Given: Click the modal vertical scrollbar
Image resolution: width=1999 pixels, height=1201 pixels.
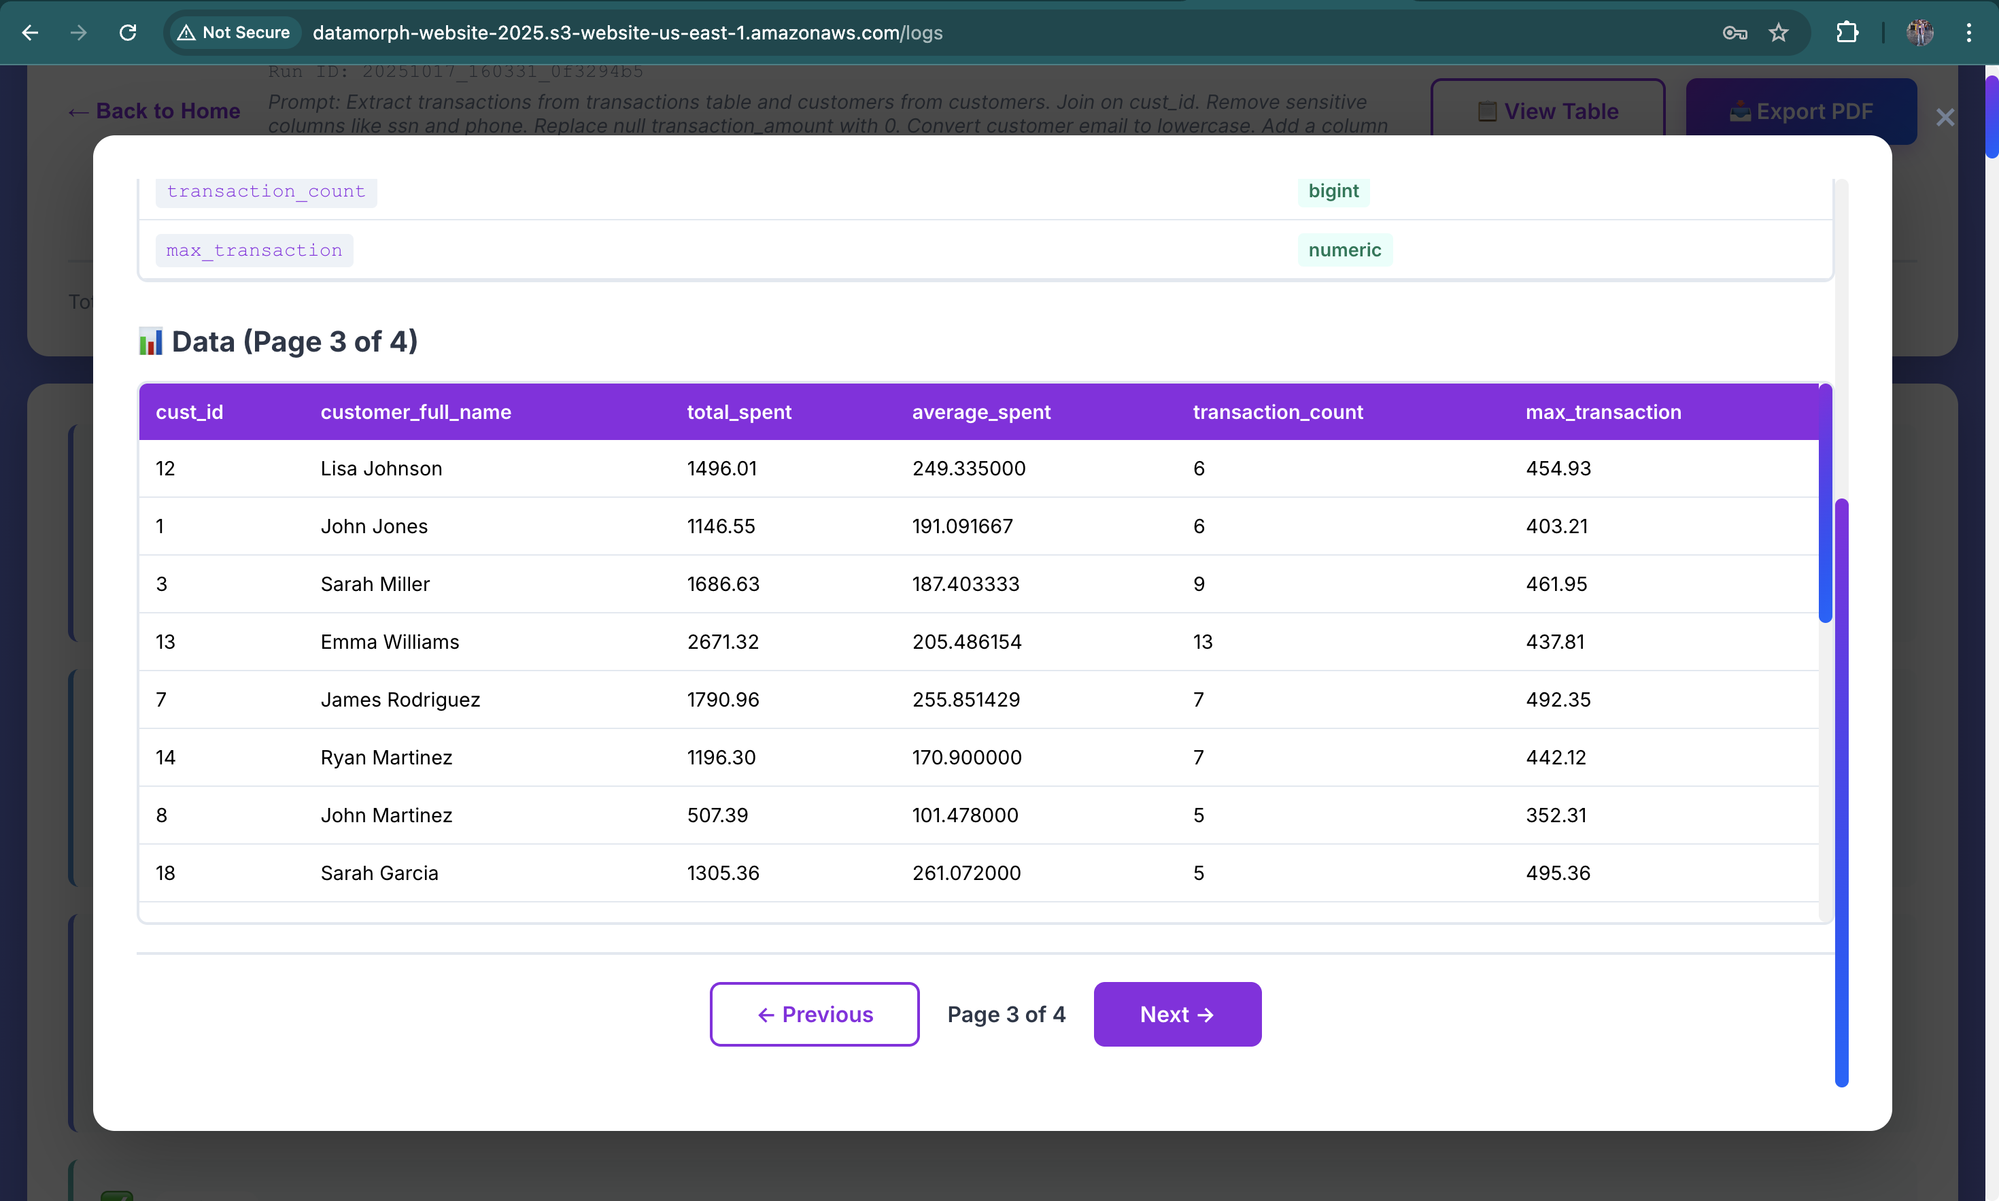Looking at the screenshot, I should point(1841,792).
